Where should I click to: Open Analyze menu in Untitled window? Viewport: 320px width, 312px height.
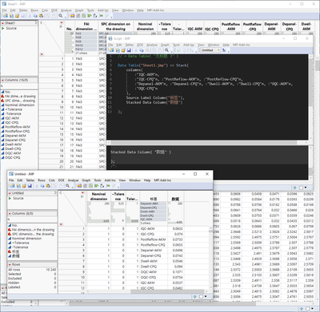click(x=73, y=180)
